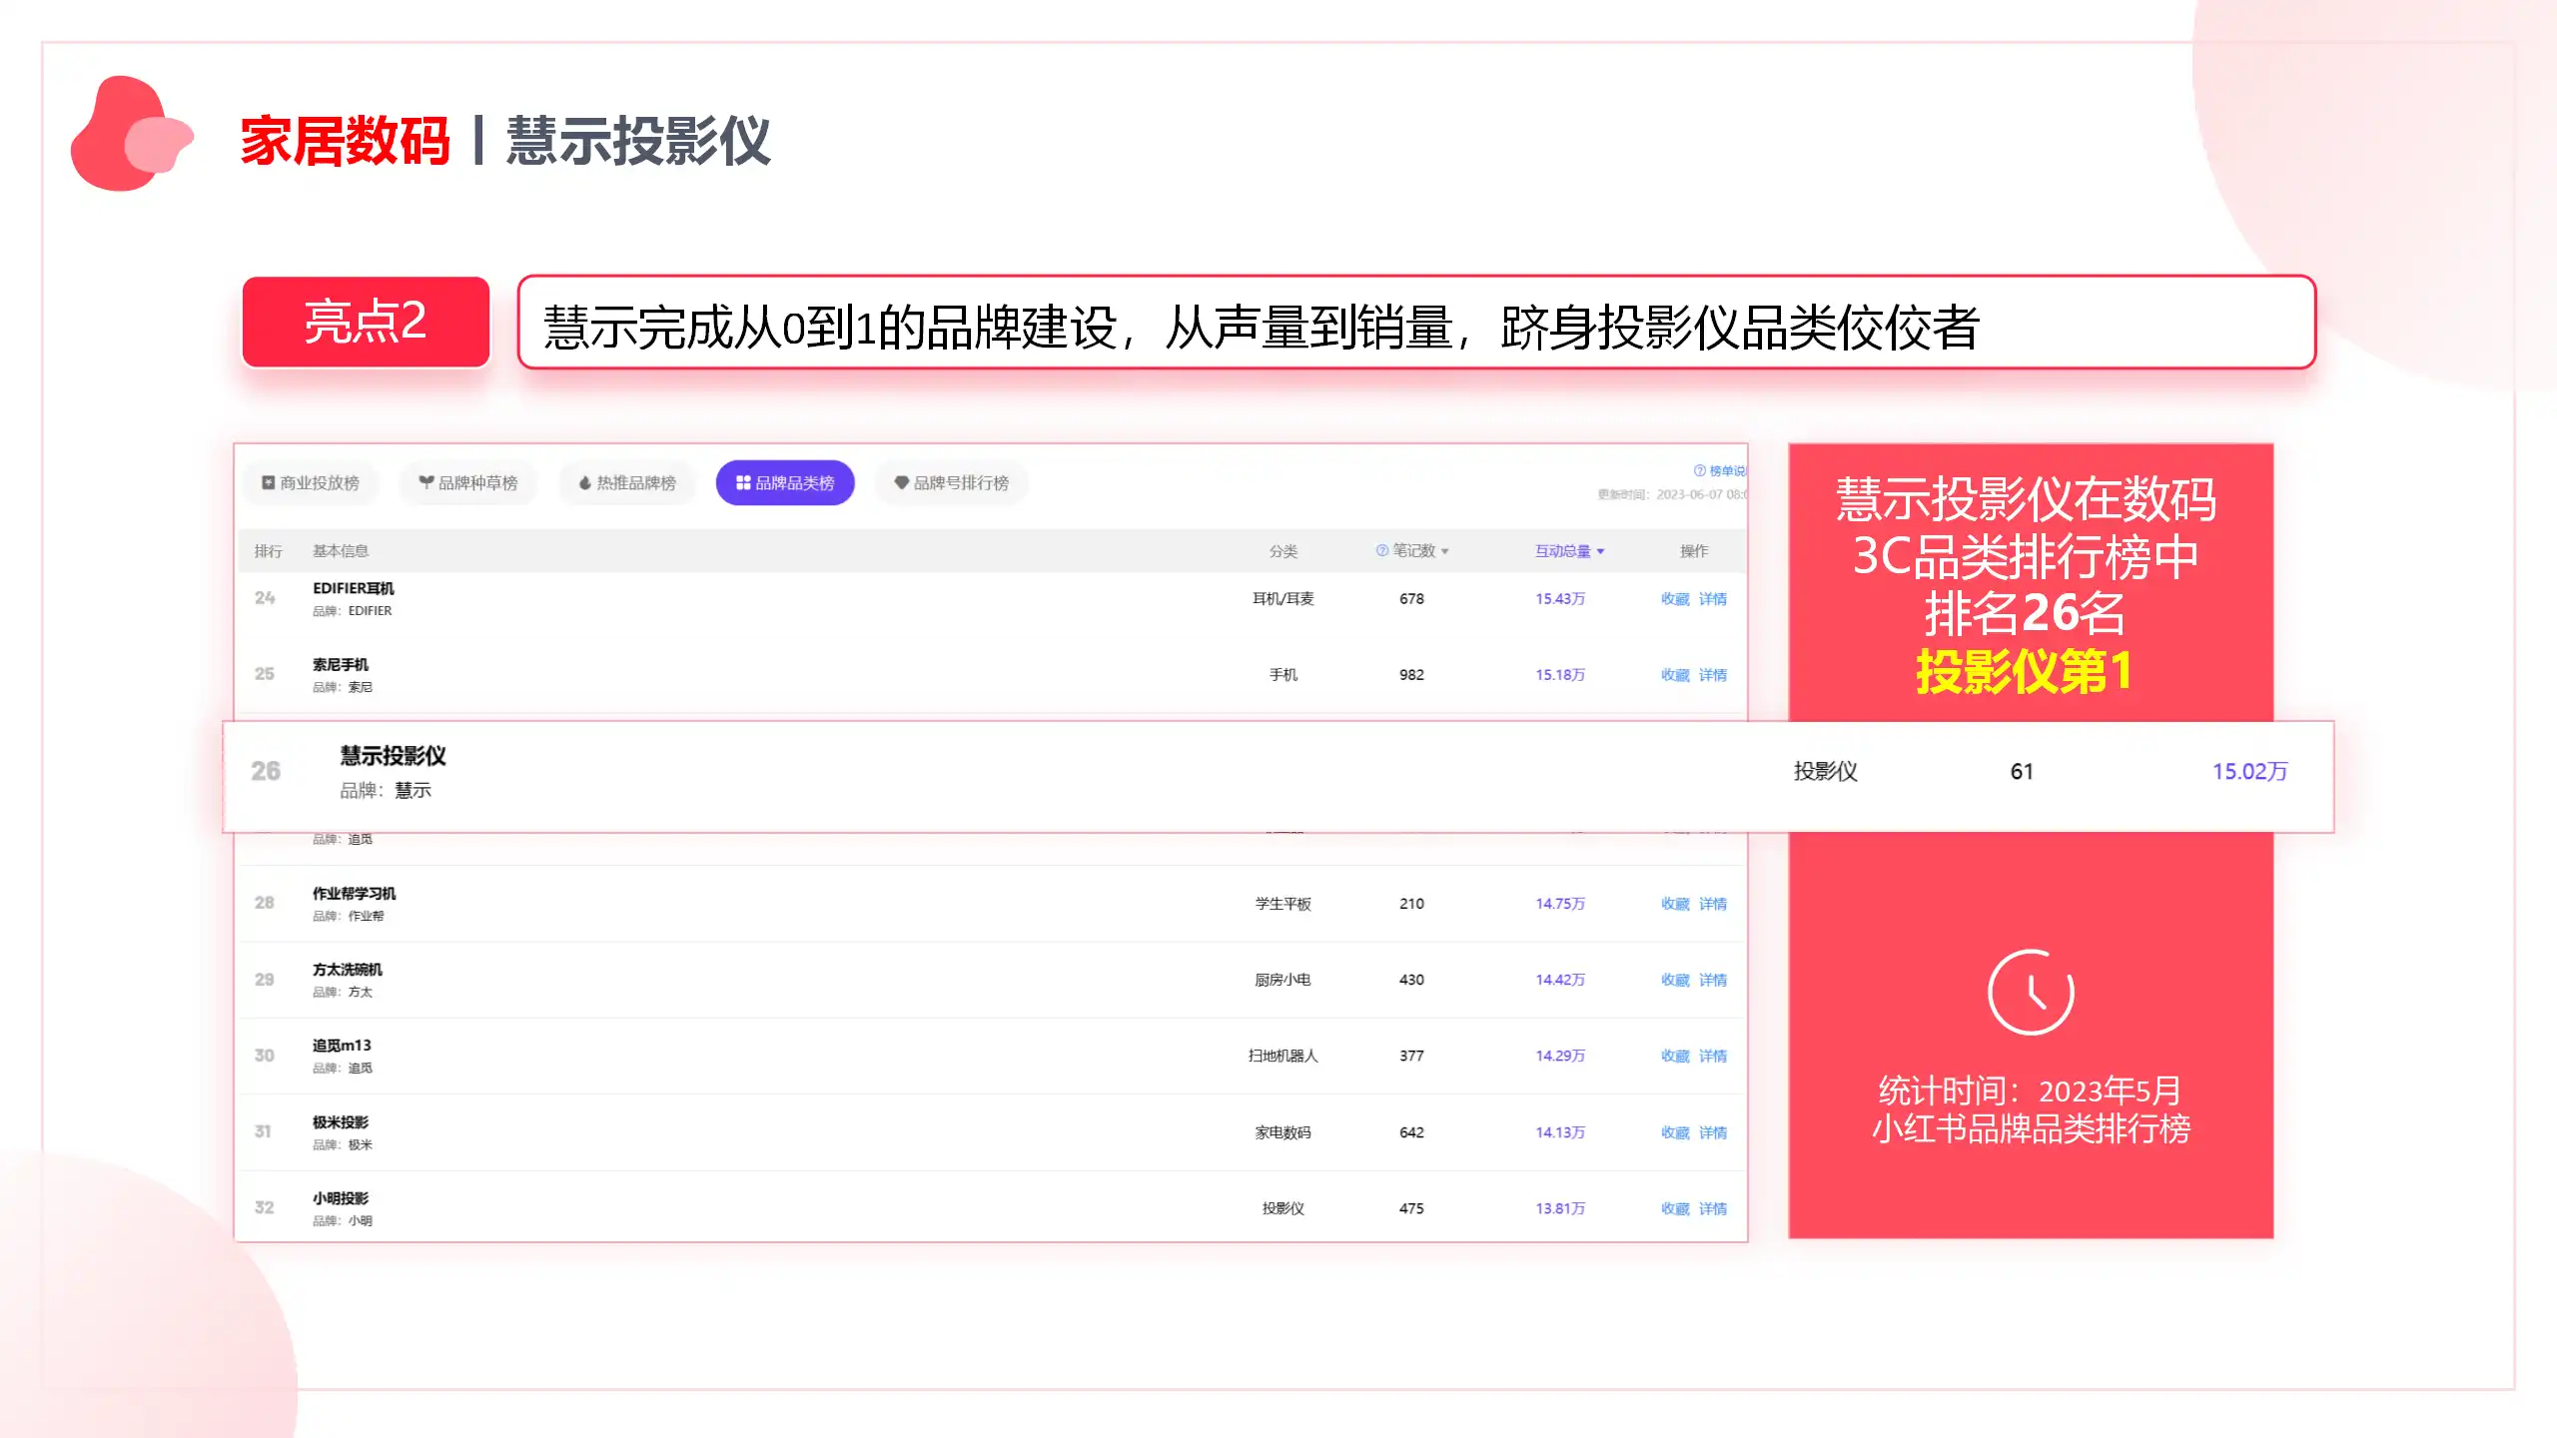
Task: Click the 互动总量 column header
Action: click(1562, 551)
